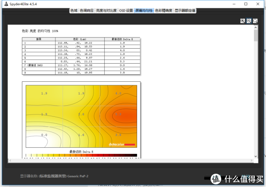The width and height of the screenshot is (266, 187).
Task: Click the zoom out magnifier icon
Action: pos(249,21)
